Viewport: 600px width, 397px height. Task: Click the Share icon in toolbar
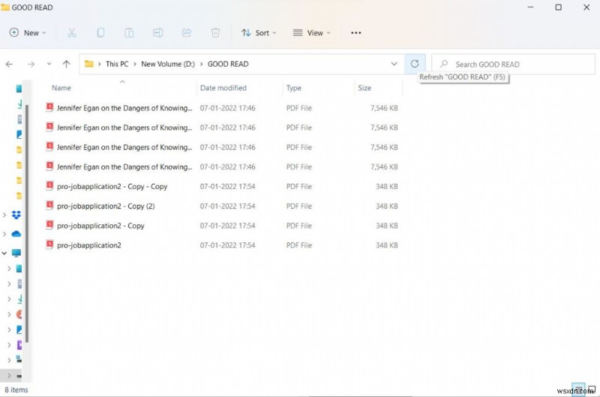tap(186, 32)
